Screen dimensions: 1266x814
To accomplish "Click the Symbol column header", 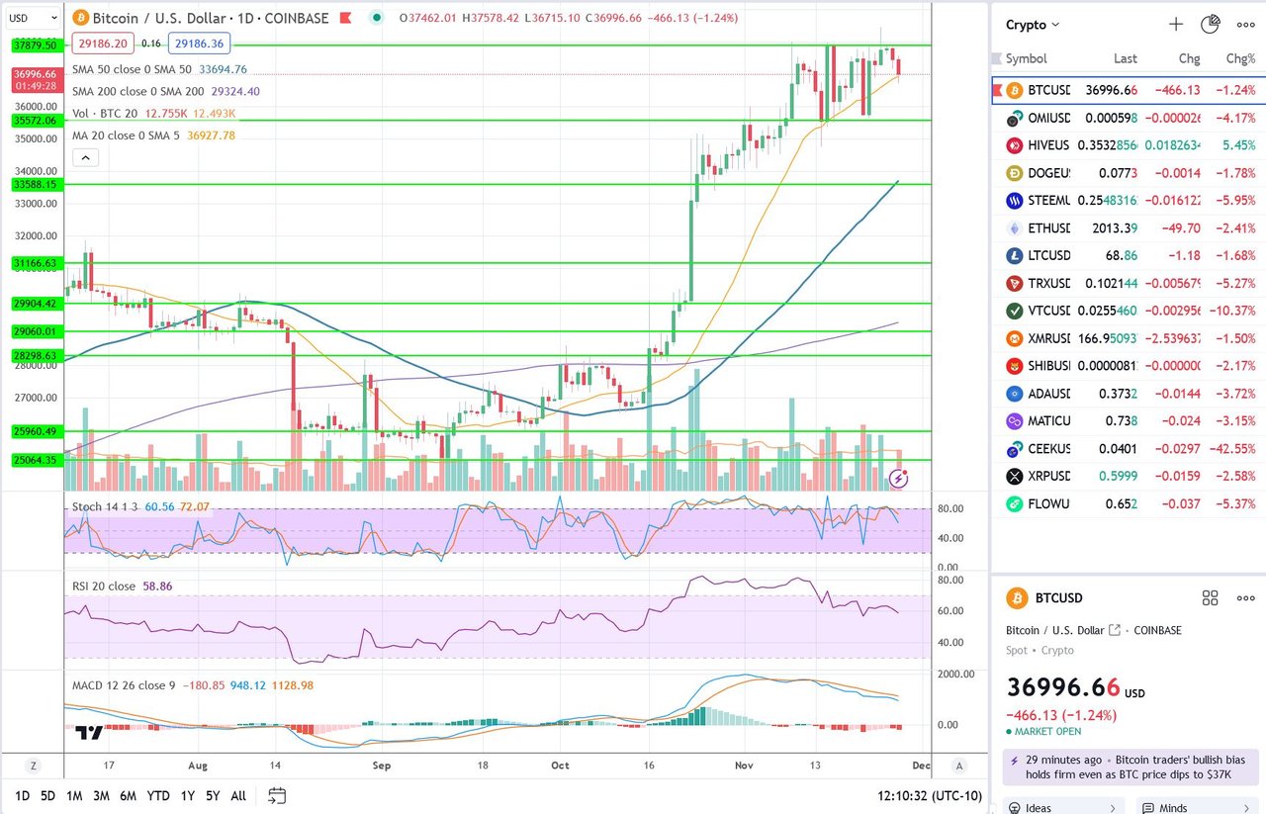I will click(1027, 58).
